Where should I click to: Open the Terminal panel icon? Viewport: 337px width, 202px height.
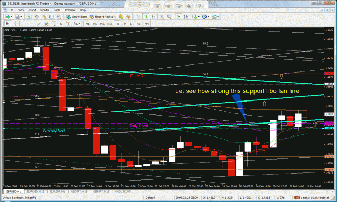(51, 17)
